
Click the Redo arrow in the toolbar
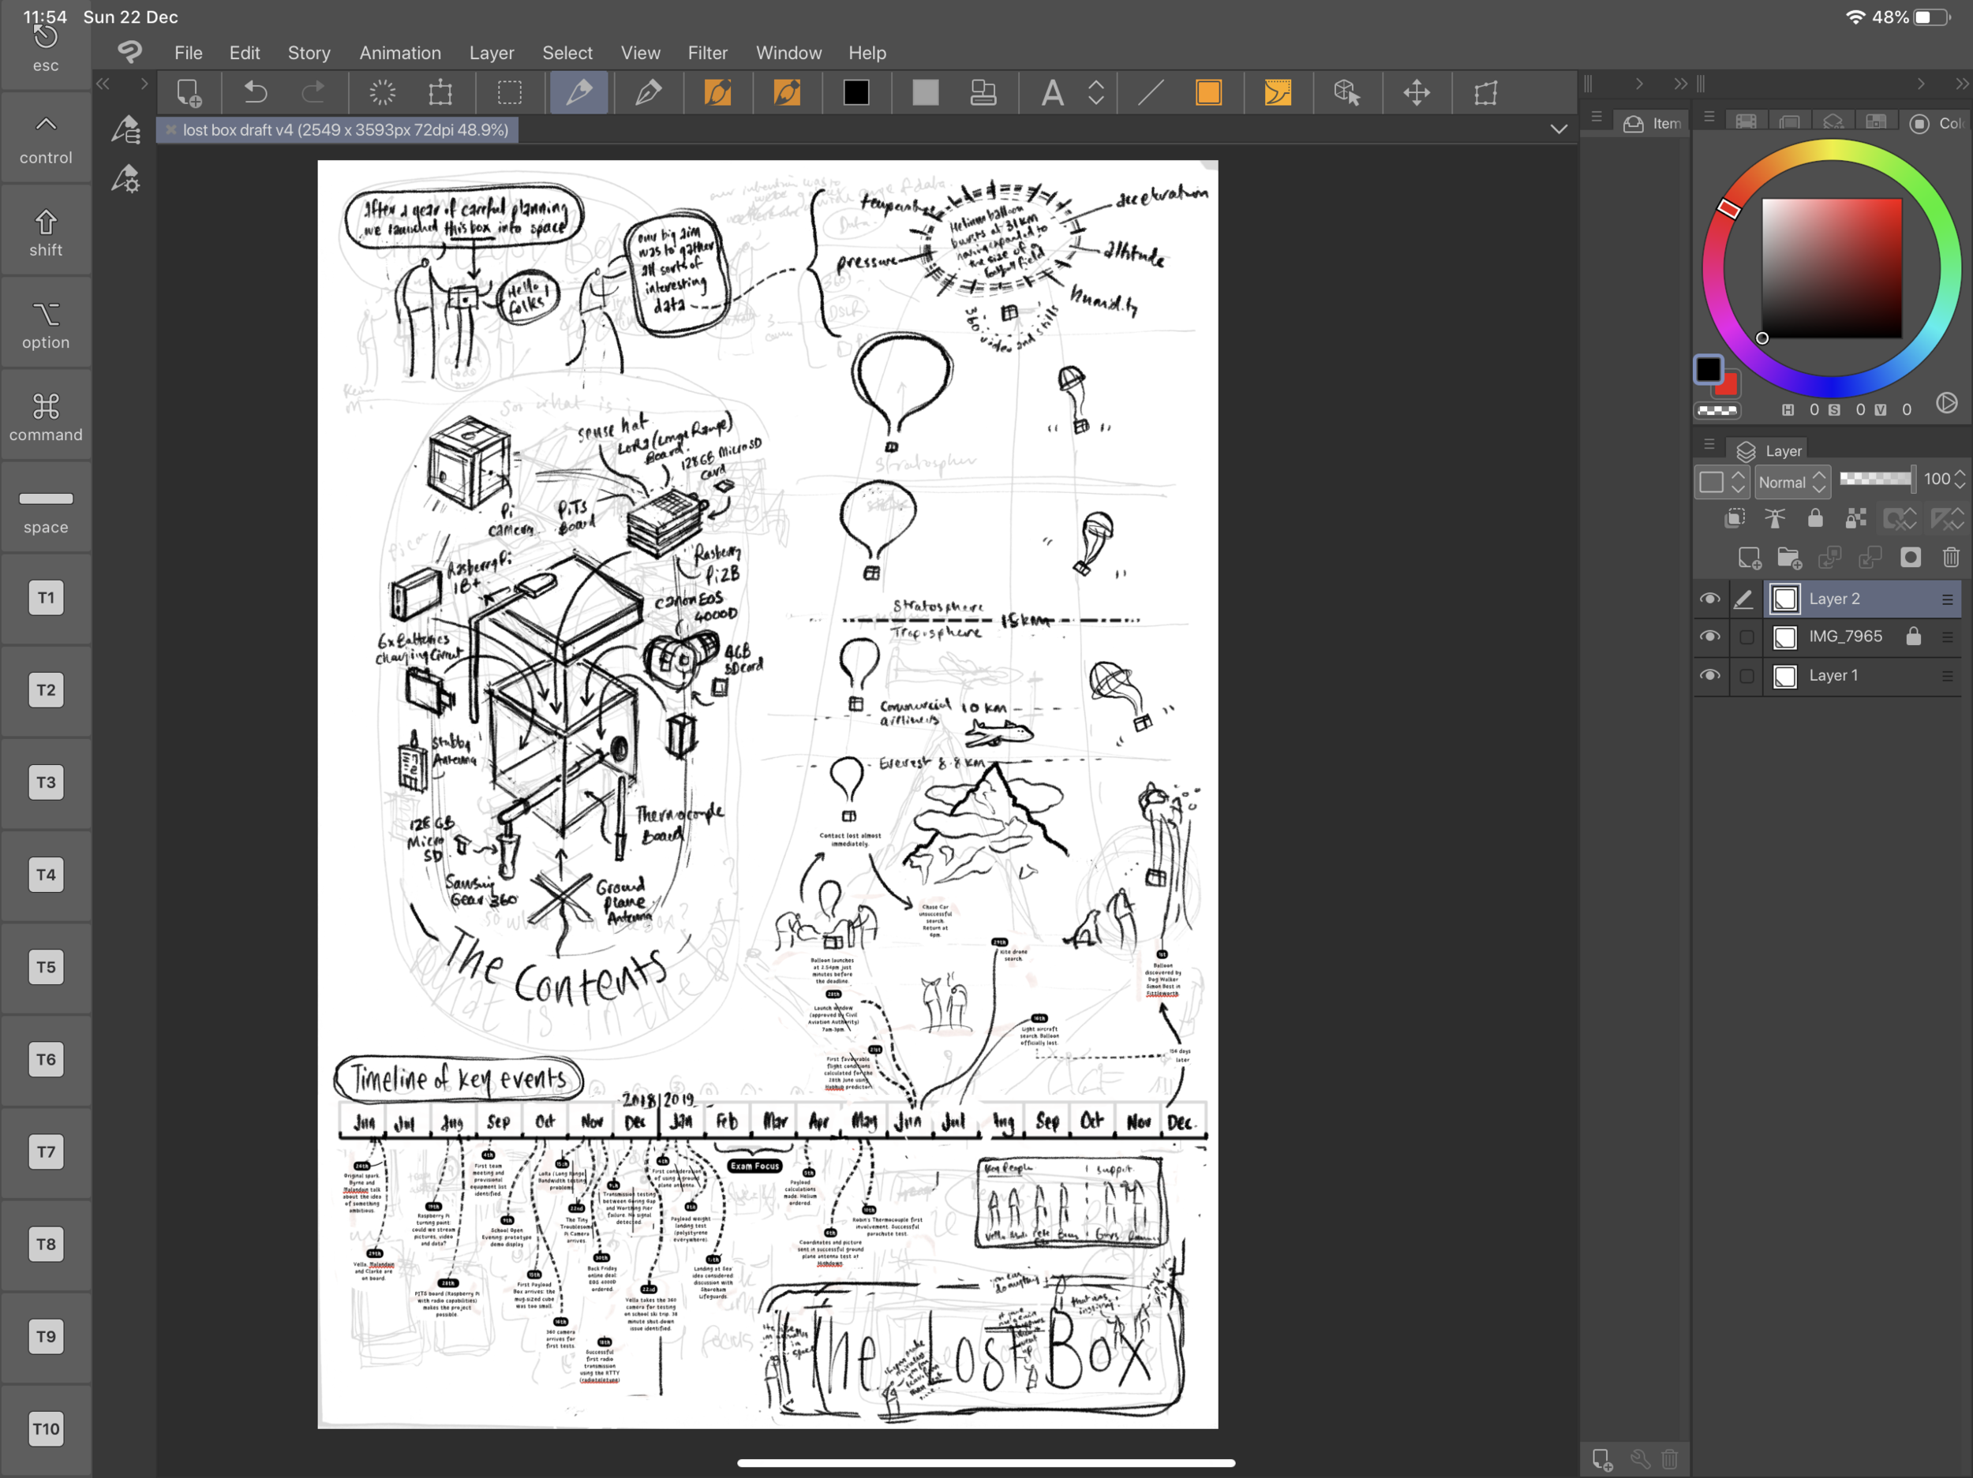[313, 93]
